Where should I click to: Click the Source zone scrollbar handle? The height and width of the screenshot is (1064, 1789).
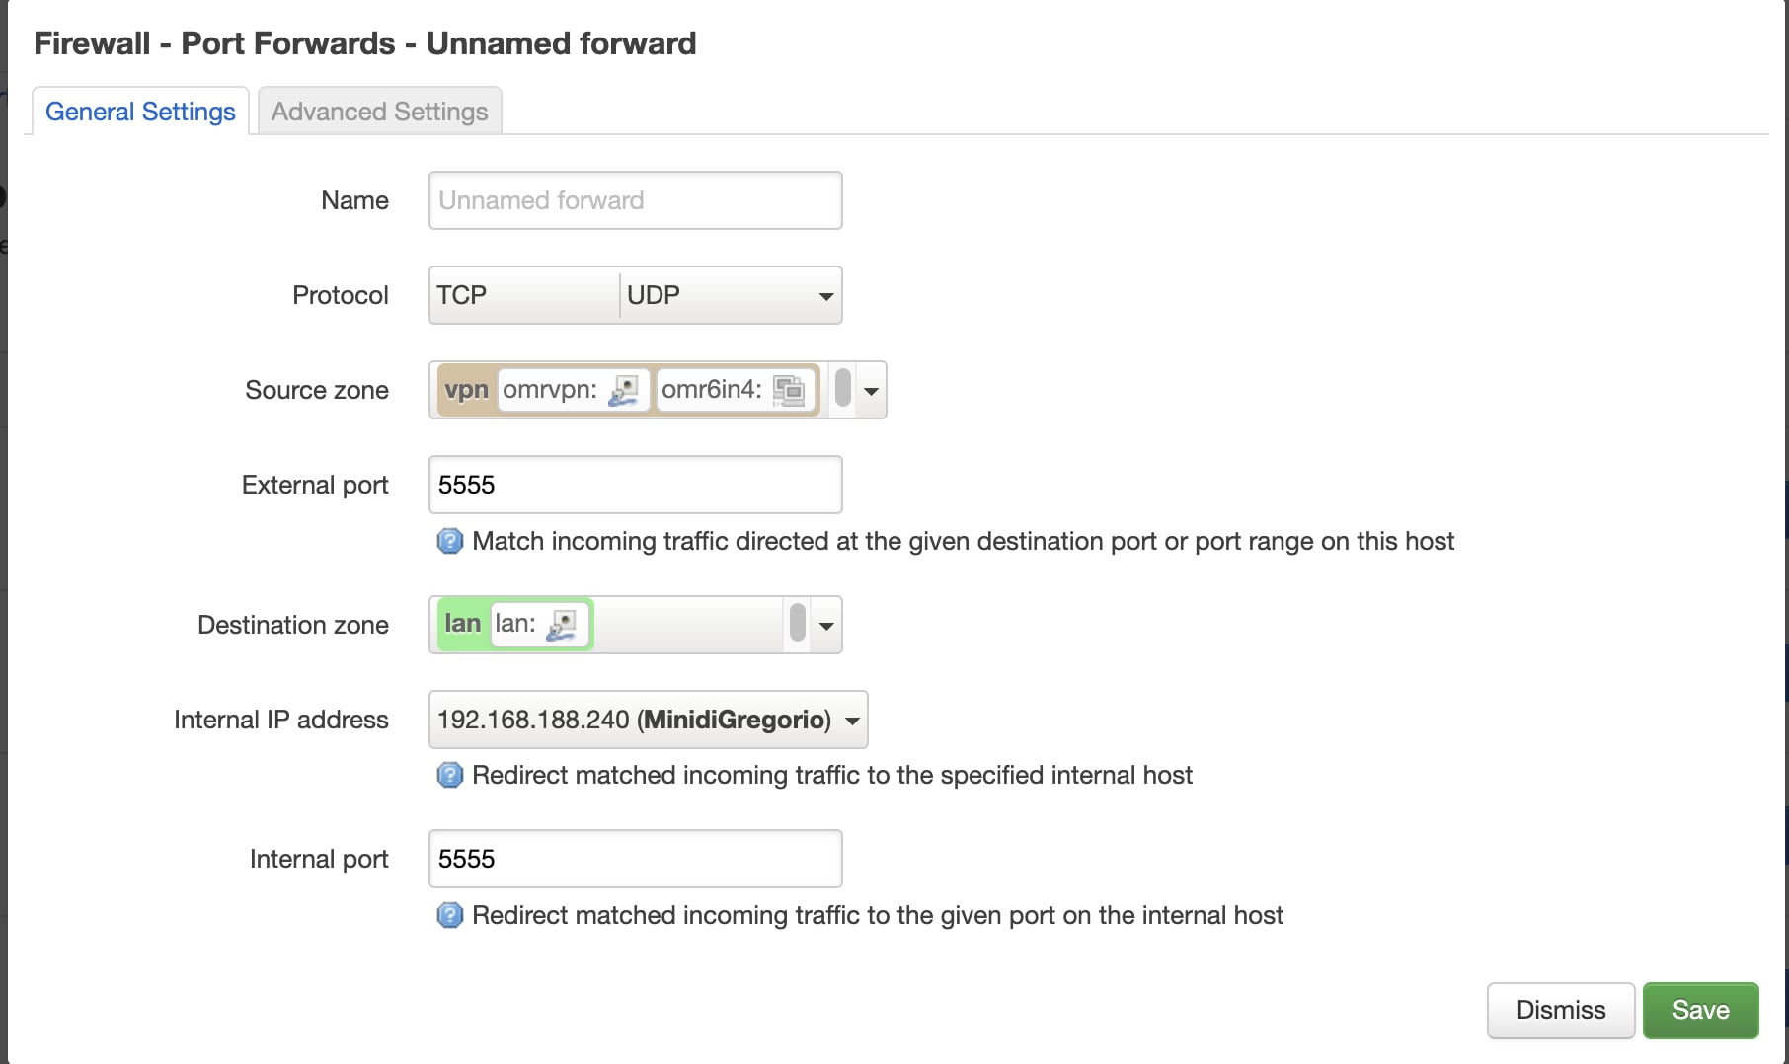click(x=842, y=387)
